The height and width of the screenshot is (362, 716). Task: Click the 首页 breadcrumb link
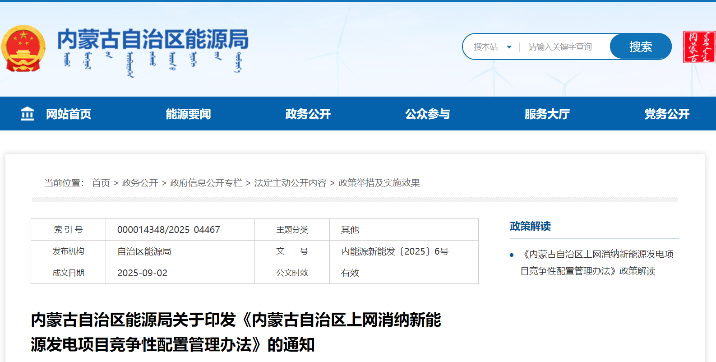coord(101,183)
